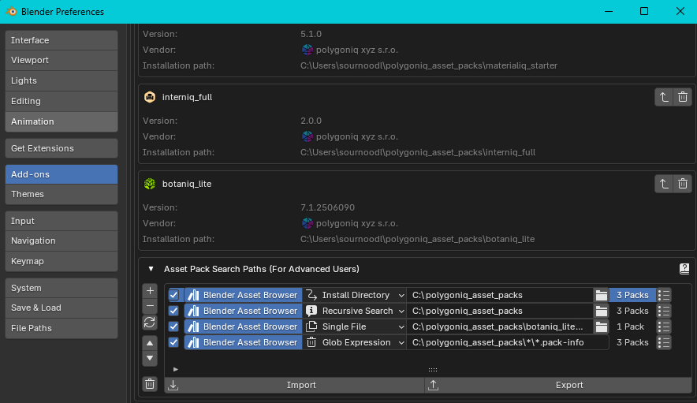Click the update icon for botaniq_lite
Viewport: 697px width, 403px height.
click(x=664, y=184)
